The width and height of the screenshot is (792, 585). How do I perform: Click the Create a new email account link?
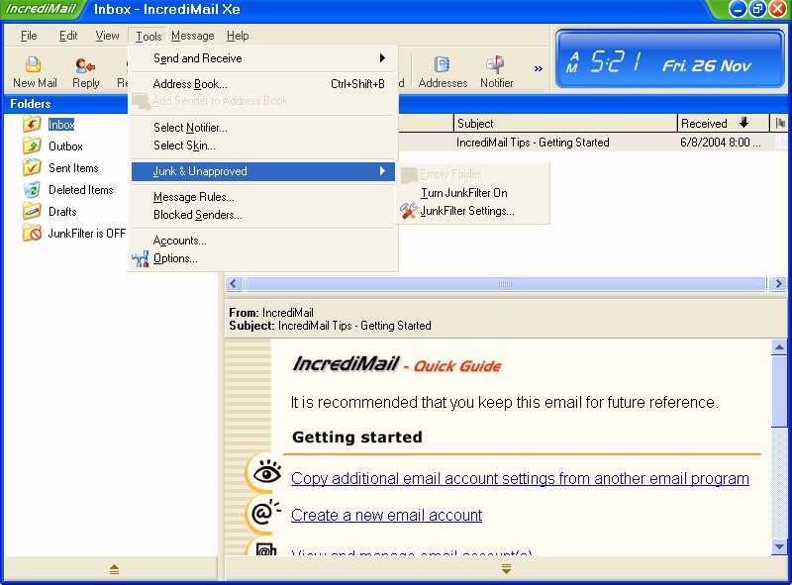pos(386,515)
